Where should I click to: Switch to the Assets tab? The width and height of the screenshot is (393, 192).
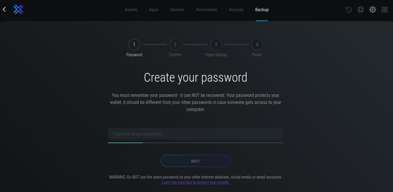pos(131,10)
